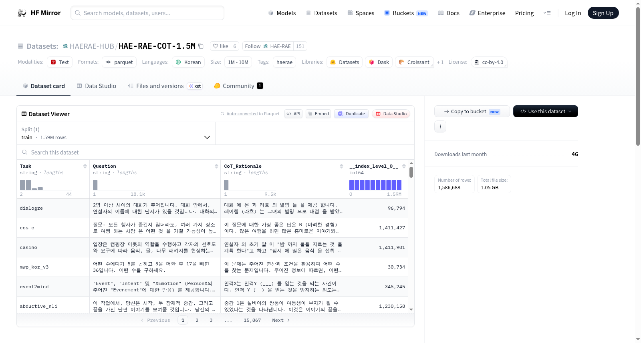Viewport: 641px width, 343px height.
Task: Click the Embed viewer button
Action: (318, 114)
